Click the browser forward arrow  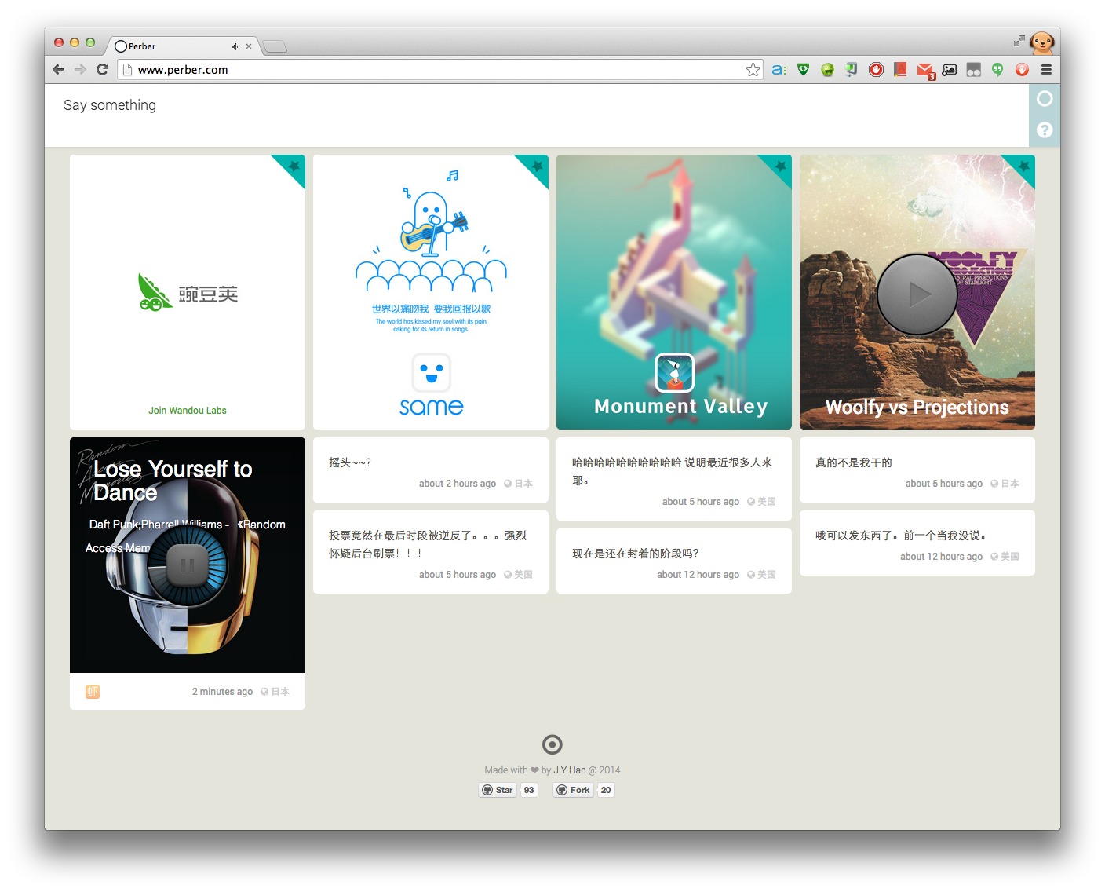tap(80, 69)
